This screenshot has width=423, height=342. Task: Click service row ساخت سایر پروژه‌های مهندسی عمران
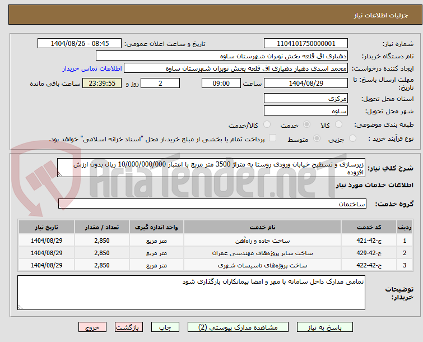[x=216, y=253]
